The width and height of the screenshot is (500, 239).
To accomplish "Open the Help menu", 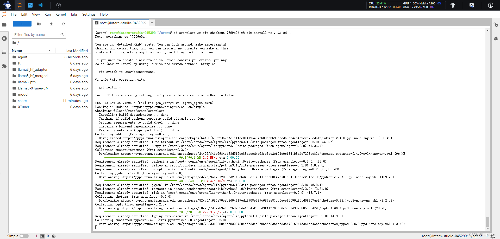I will pos(104,14).
